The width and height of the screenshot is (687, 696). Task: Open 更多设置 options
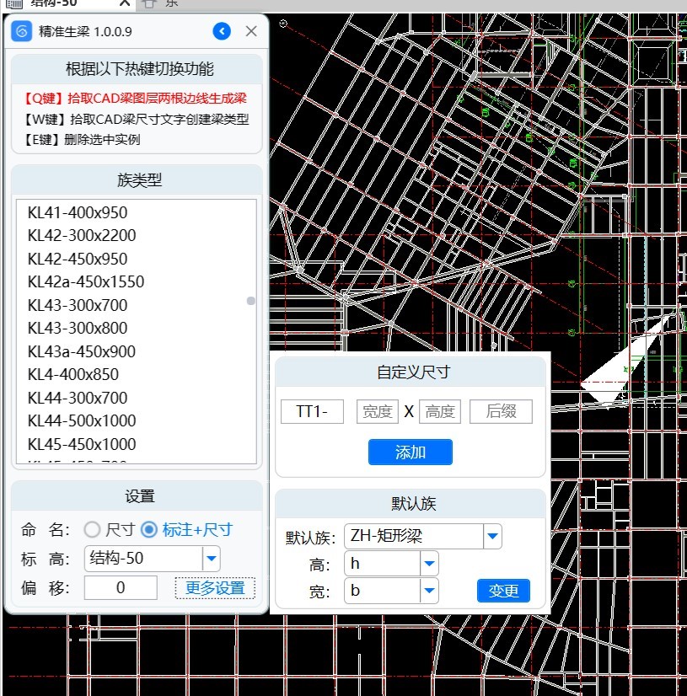pos(215,588)
